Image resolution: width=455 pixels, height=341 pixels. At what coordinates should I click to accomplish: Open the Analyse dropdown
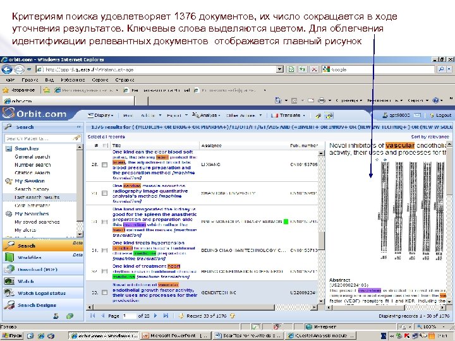tap(206, 116)
